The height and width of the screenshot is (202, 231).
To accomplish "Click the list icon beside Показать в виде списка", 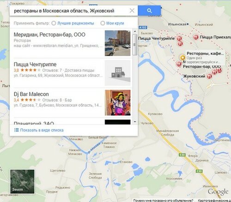I will tap(16, 130).
